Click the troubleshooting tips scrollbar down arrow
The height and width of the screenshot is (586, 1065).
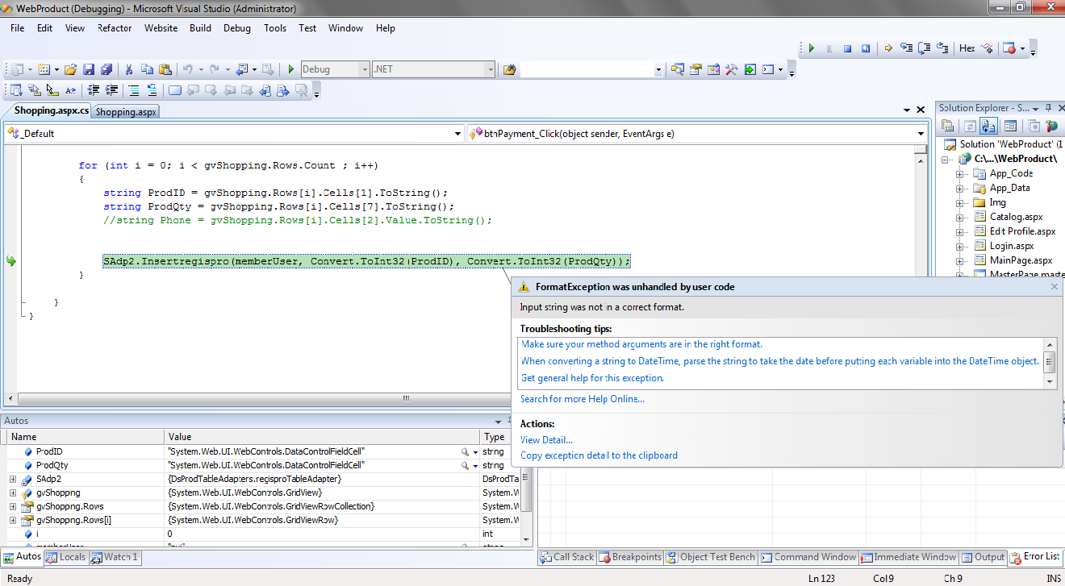[x=1050, y=383]
